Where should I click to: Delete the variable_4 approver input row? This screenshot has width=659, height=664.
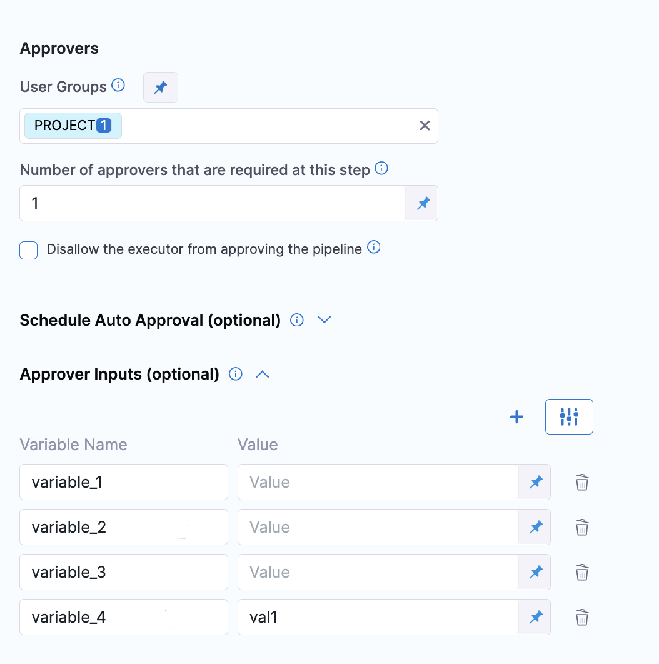(582, 617)
